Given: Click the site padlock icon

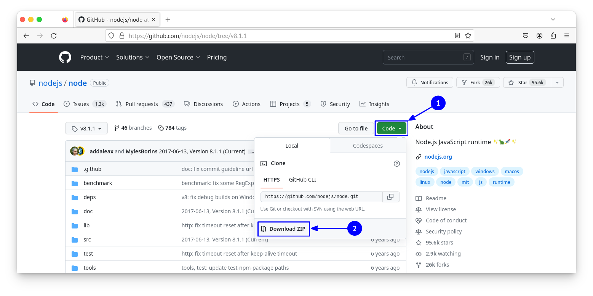Looking at the screenshot, I should pyautogui.click(x=122, y=35).
